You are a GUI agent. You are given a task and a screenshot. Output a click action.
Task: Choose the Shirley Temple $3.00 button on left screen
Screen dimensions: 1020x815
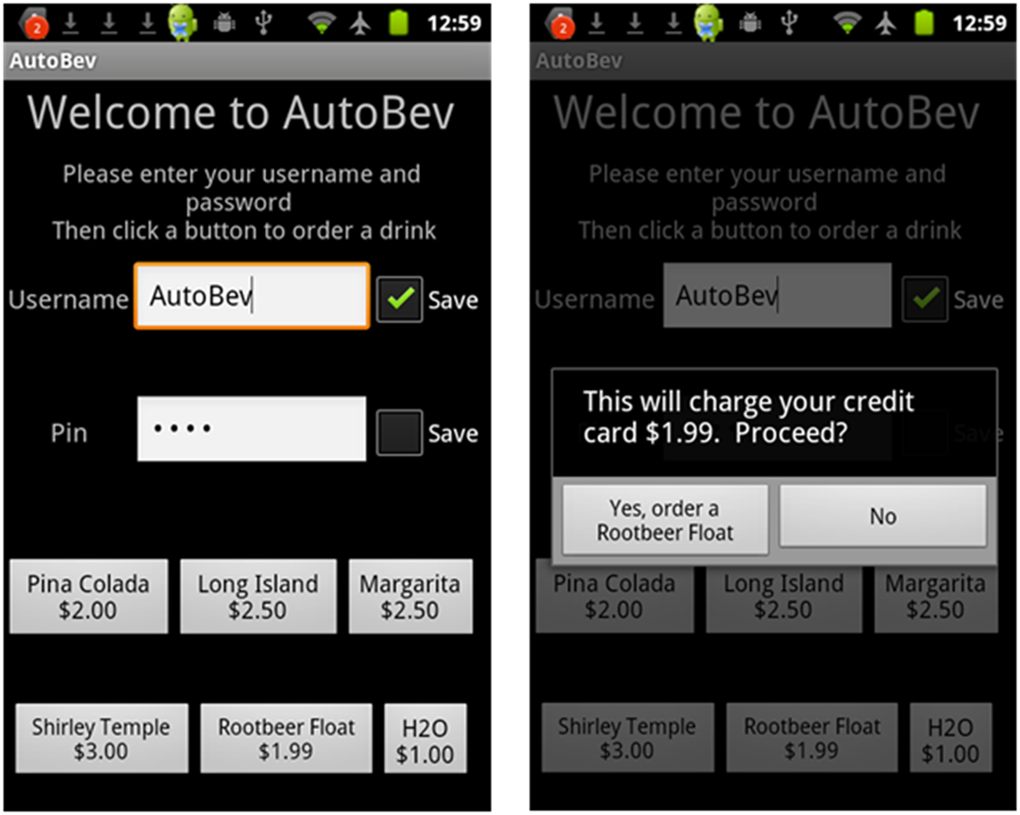coord(101,739)
